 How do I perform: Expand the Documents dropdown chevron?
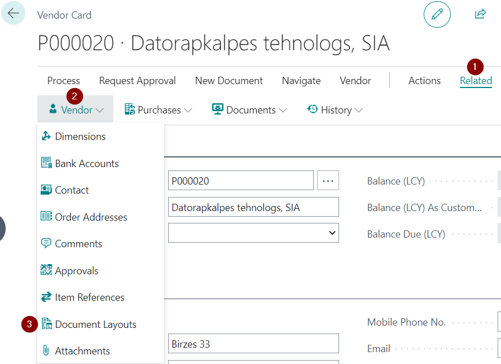(283, 110)
